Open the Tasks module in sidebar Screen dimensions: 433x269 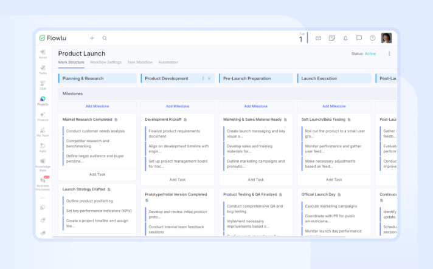[43, 69]
